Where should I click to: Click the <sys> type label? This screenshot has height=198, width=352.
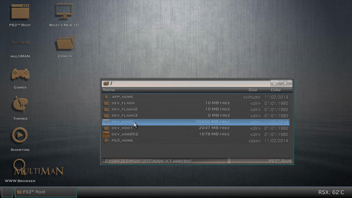(x=255, y=141)
